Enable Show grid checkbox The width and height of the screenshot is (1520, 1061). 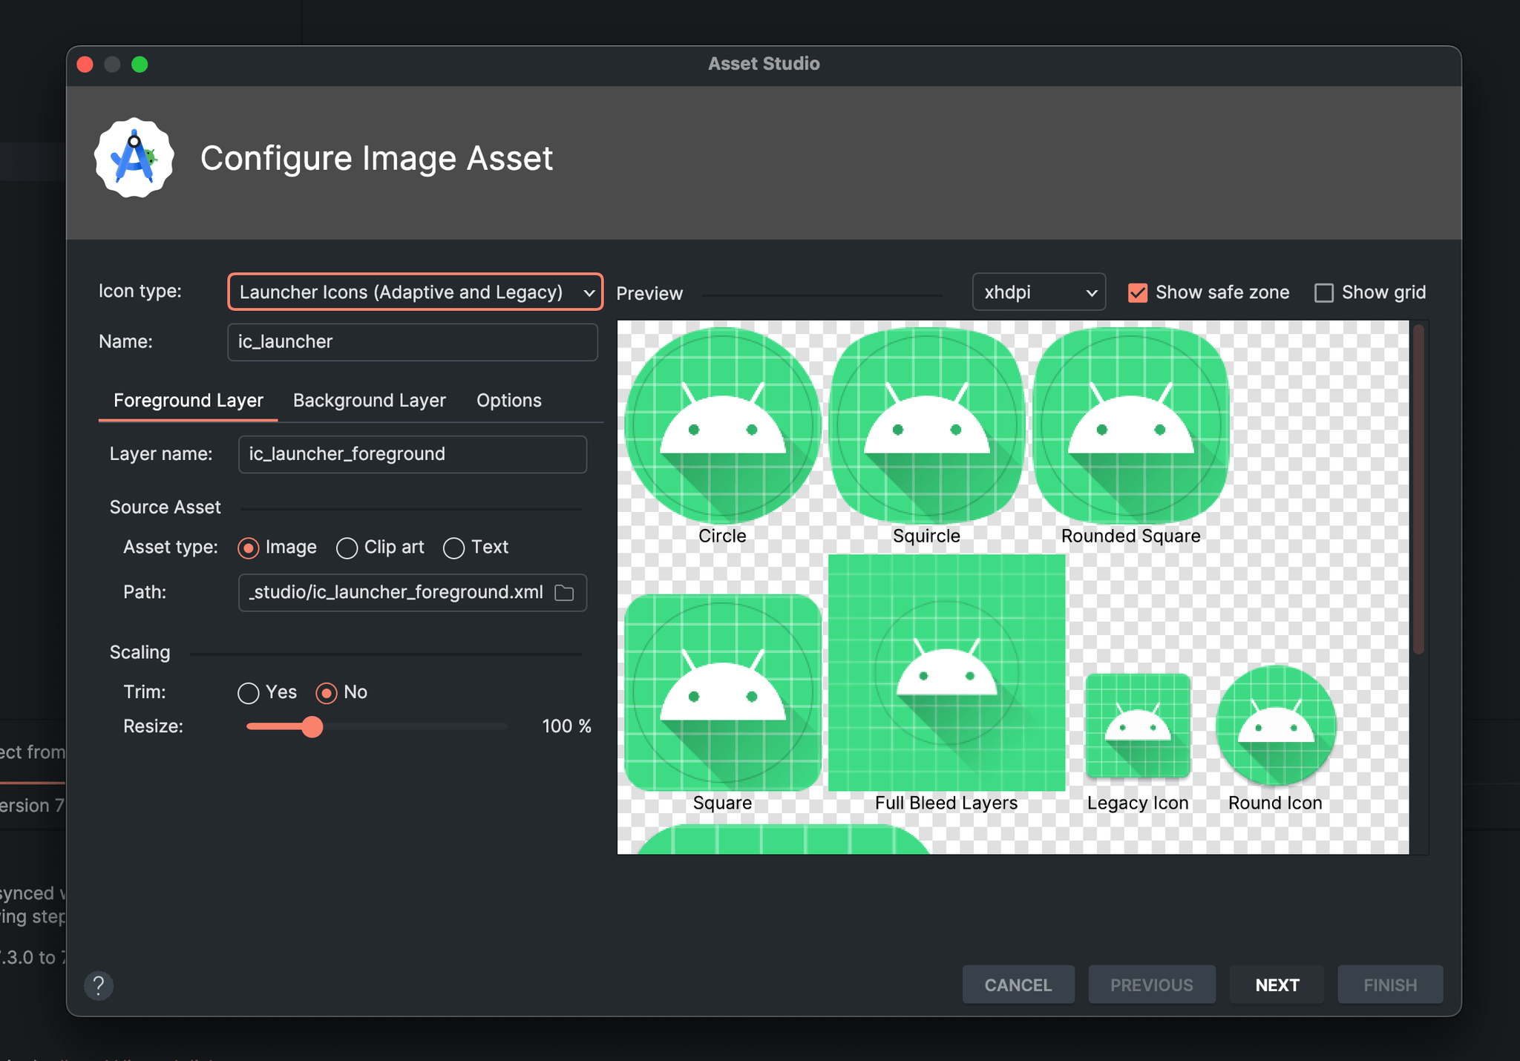tap(1325, 292)
